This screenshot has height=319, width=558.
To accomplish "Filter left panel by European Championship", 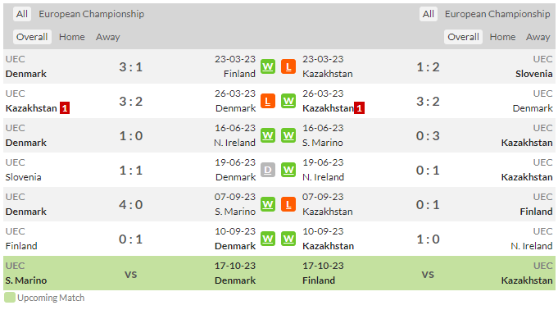I will 92,14.
